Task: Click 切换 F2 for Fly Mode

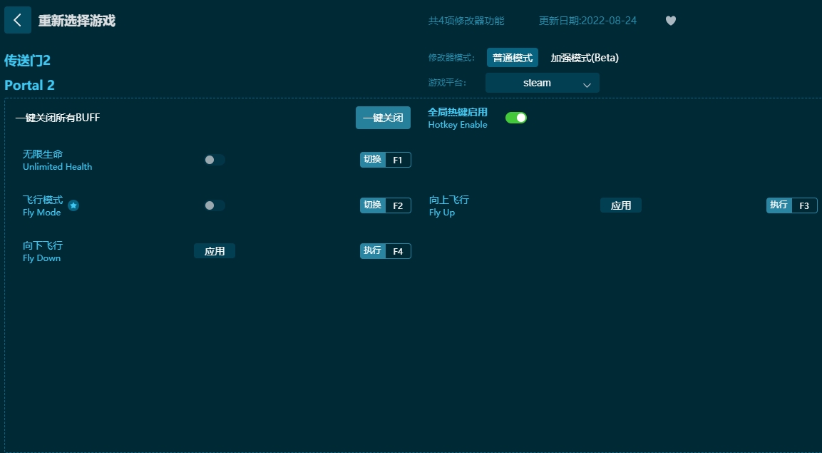Action: pyautogui.click(x=385, y=205)
